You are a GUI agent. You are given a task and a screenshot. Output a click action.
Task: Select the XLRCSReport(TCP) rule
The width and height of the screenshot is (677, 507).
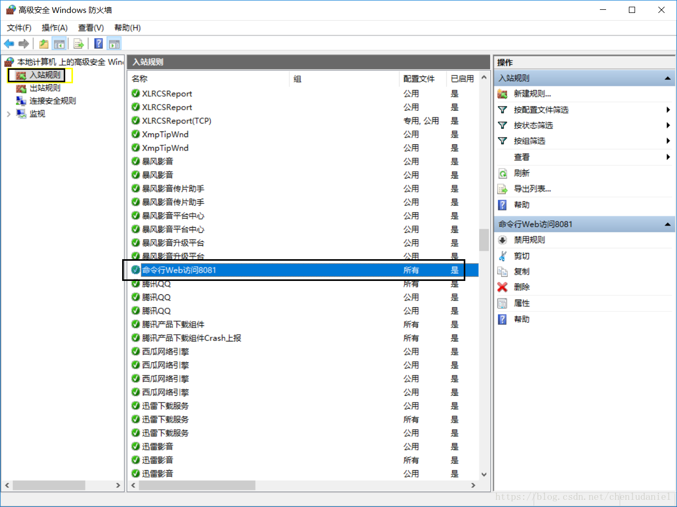tap(176, 121)
